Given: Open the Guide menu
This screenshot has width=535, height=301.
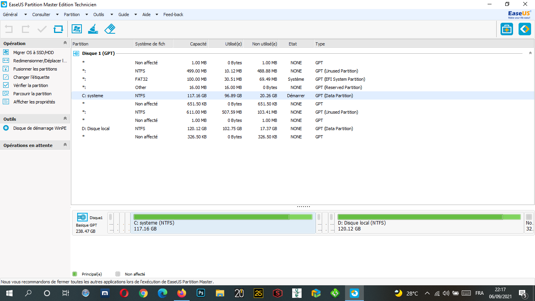Looking at the screenshot, I should pyautogui.click(x=124, y=15).
